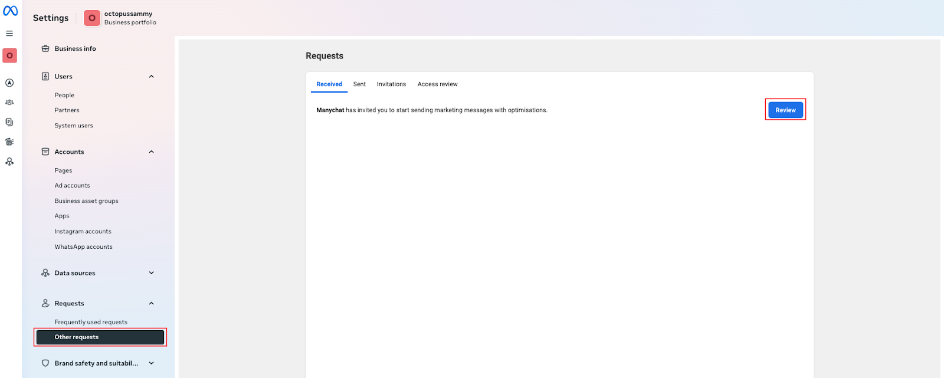Click the Users badge icon
Viewport: 944px width, 378px height.
(45, 76)
